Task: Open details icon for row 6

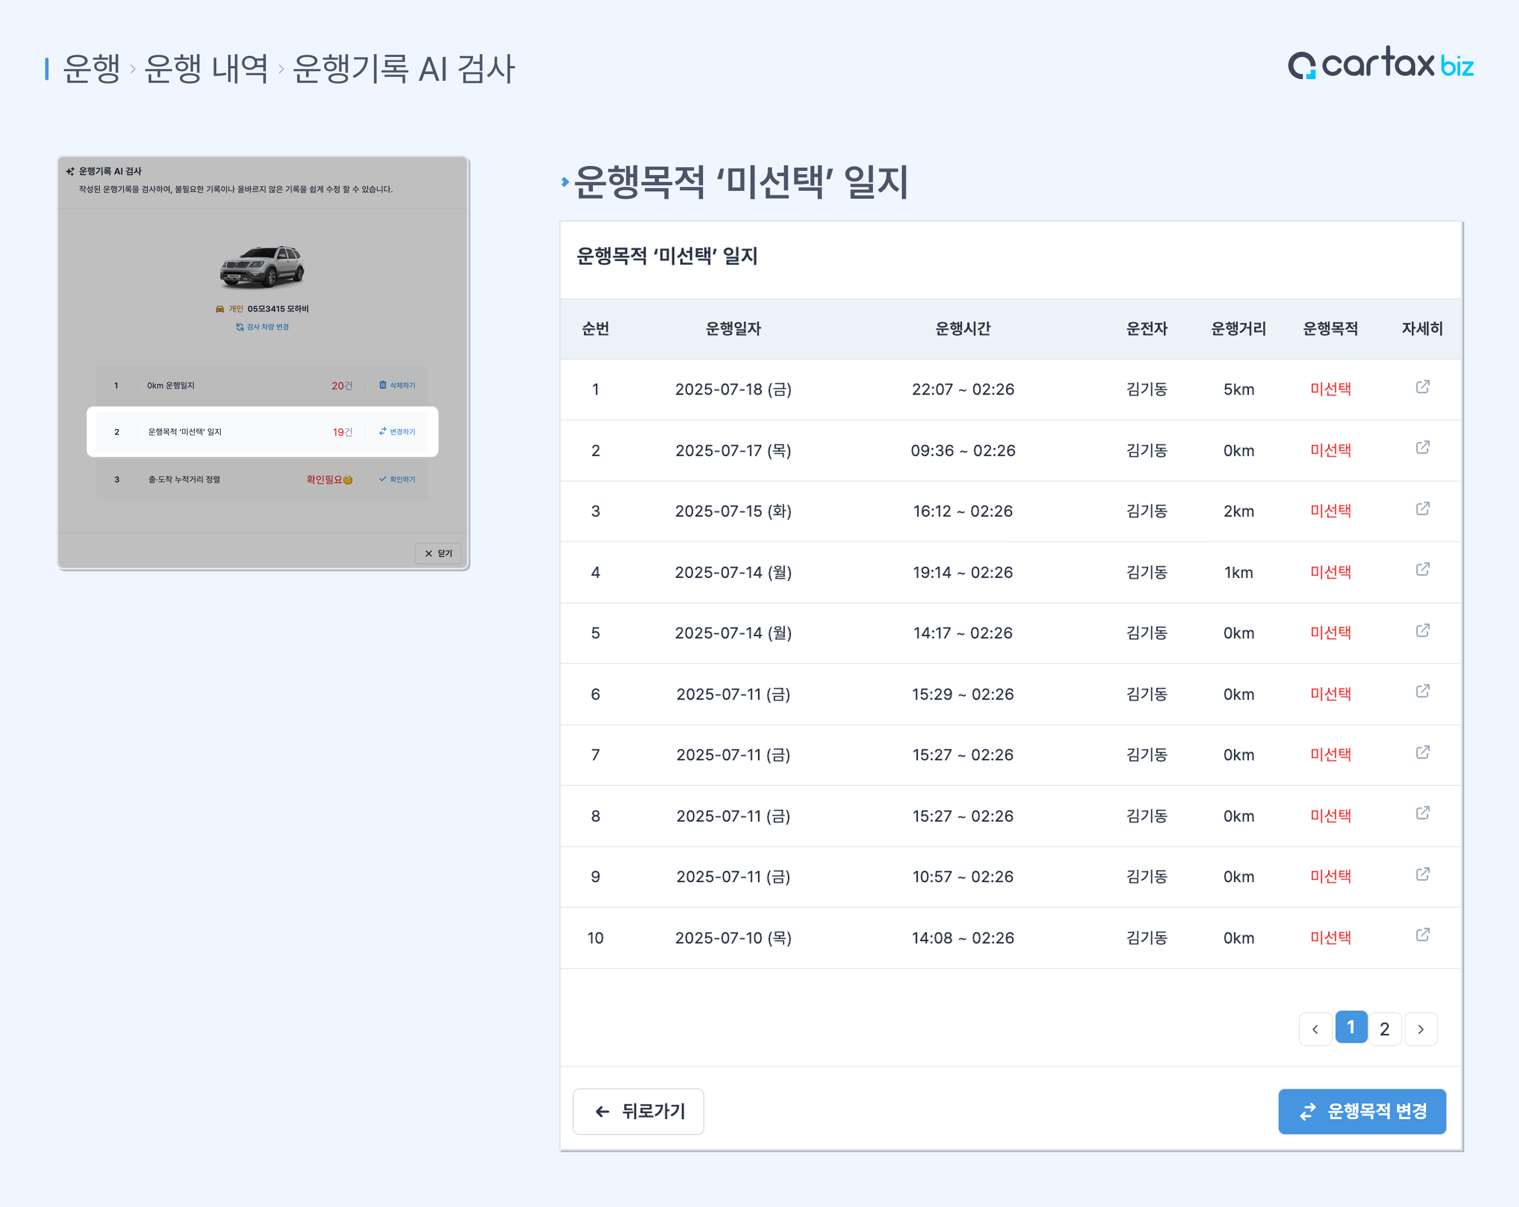Action: coord(1422,692)
